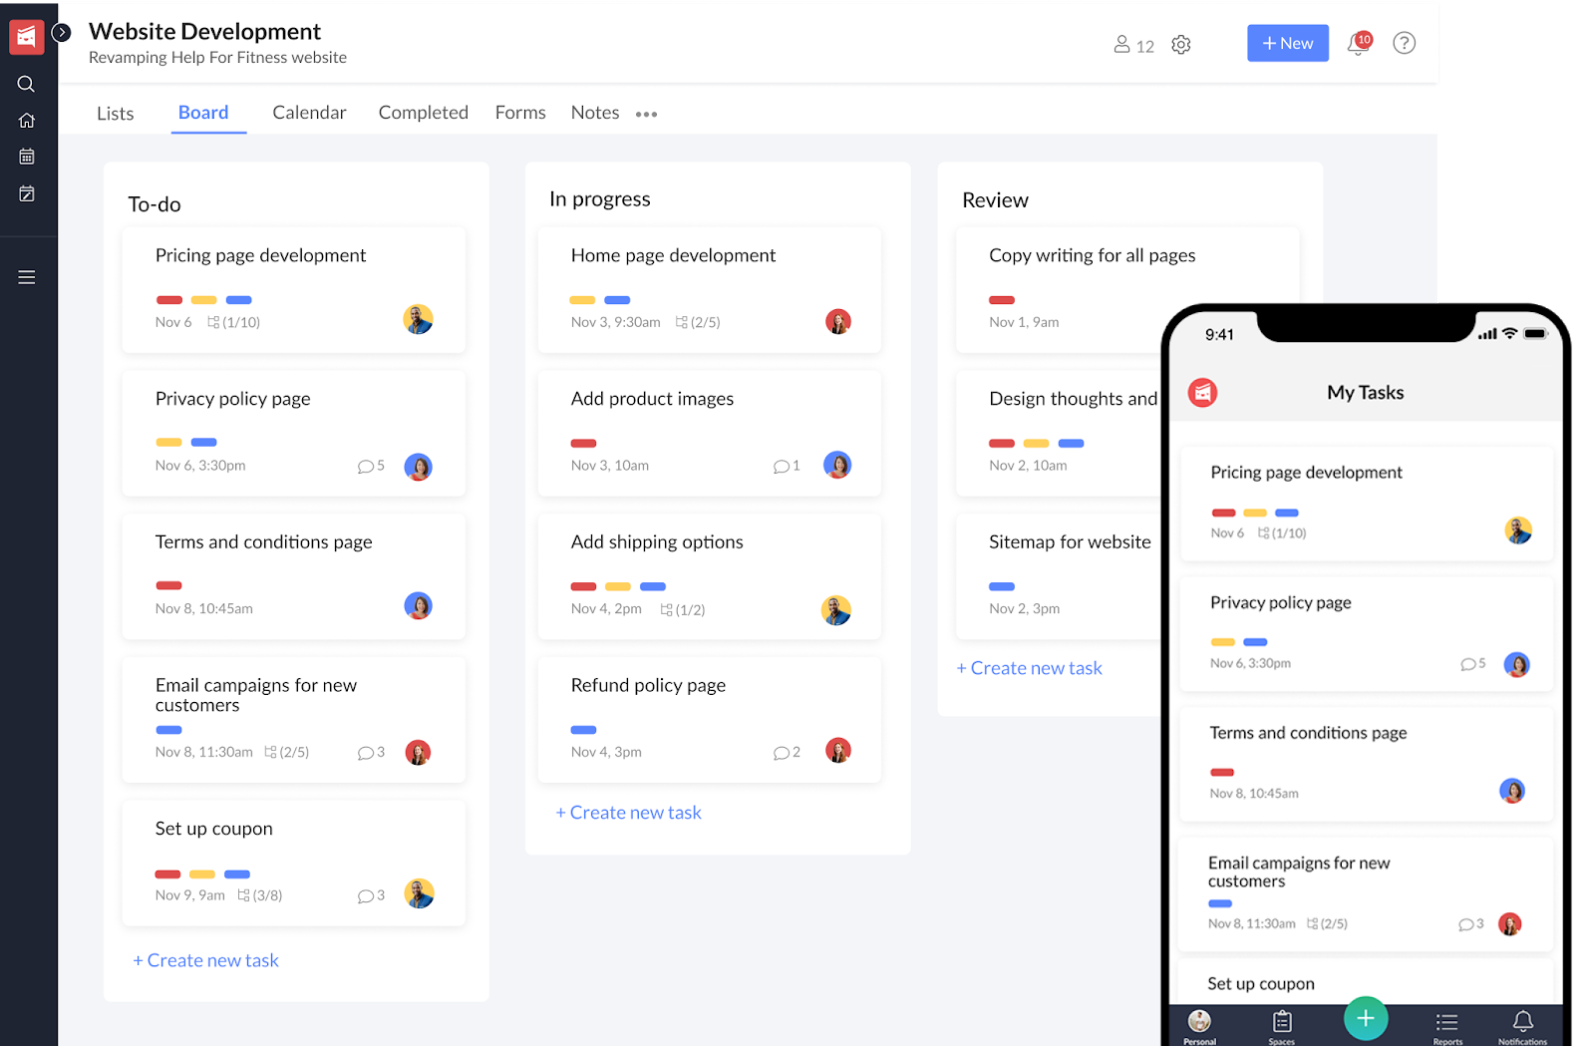The image size is (1595, 1046).
Task: Open the tasks planner icon in the sidebar
Action: click(x=26, y=193)
